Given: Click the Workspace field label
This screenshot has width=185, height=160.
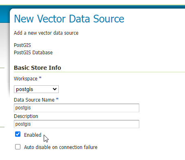Looking at the screenshot, I should point(26,79).
